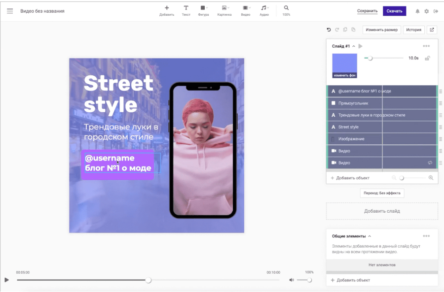Screen dimensions: 444x292
Task: Click the Сохранить link
Action: (x=367, y=11)
